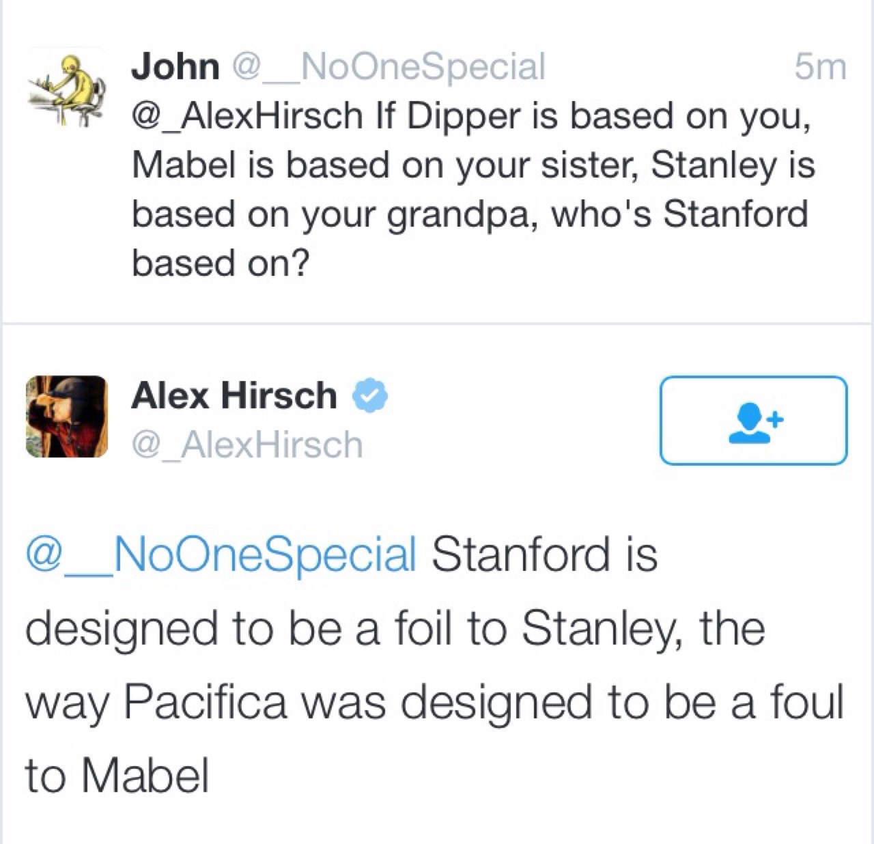Image resolution: width=874 pixels, height=844 pixels.
Task: Open blue @__NoOneSpecial mention in reply
Action: point(221,553)
